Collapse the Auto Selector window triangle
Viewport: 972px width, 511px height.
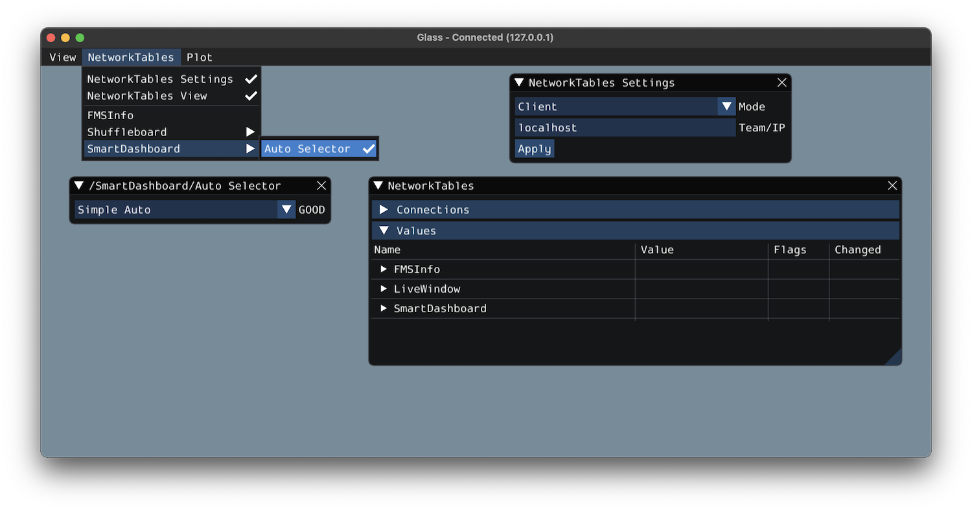point(79,186)
